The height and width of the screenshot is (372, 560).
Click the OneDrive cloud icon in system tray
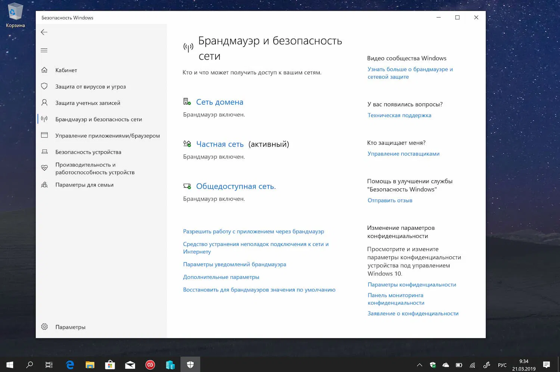tap(445, 365)
